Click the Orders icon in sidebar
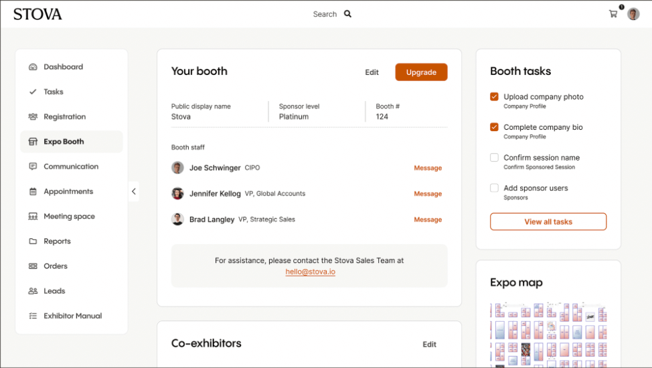Screen dimensions: 652x368 (33, 266)
